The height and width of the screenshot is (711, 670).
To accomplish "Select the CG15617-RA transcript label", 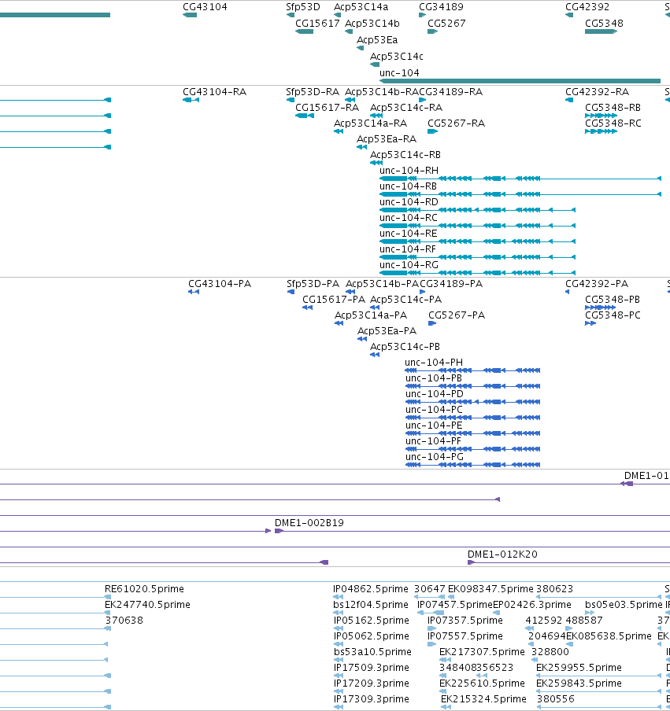I will pyautogui.click(x=327, y=108).
